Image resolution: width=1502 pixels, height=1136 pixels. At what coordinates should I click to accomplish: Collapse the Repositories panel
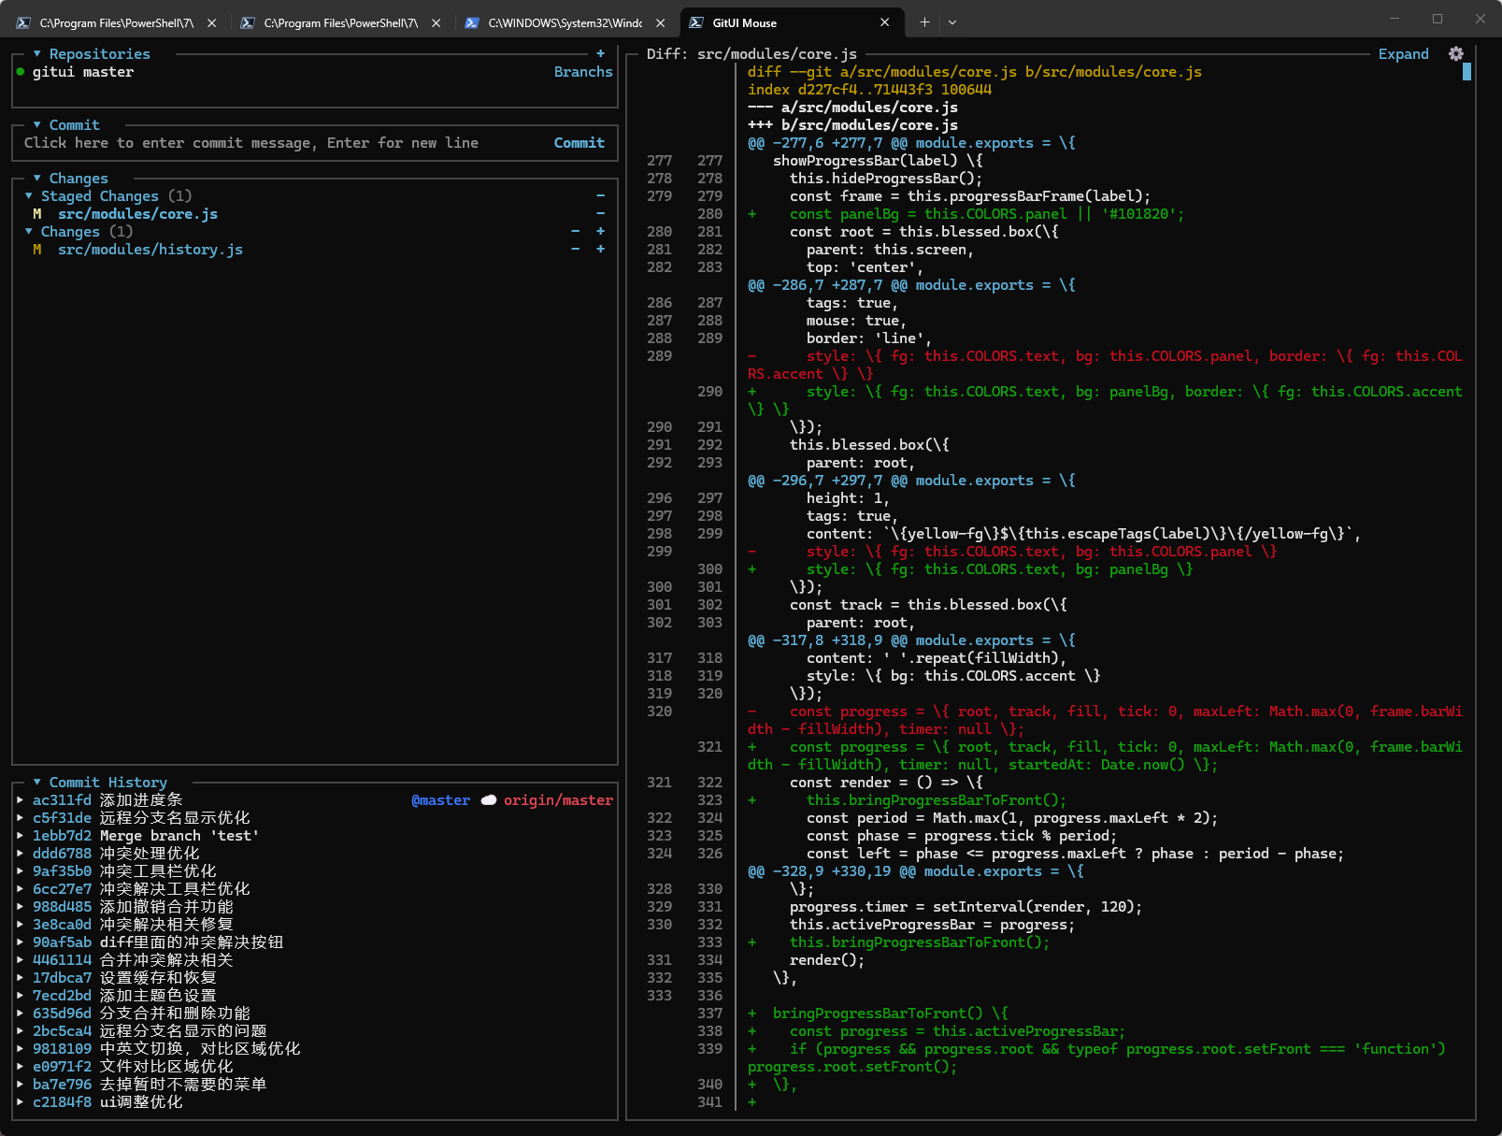[x=36, y=54]
